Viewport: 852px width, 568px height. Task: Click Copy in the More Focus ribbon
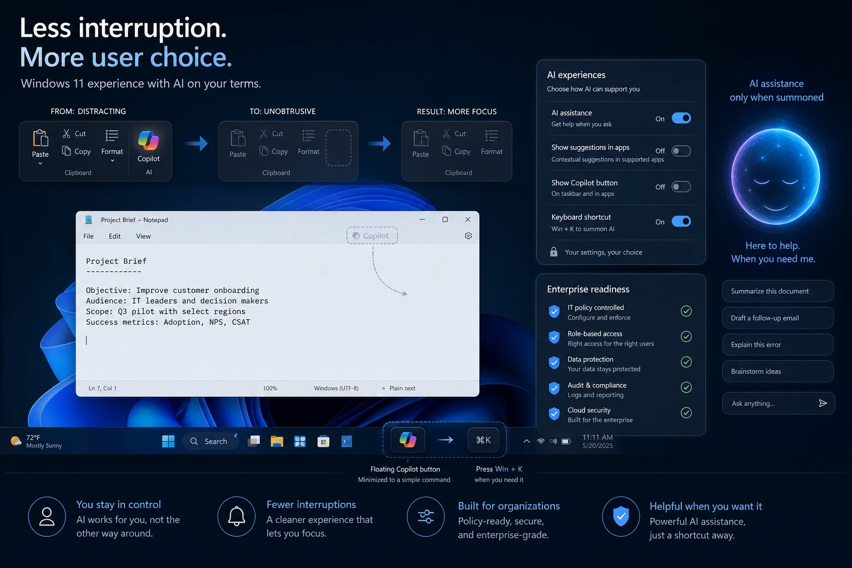pos(457,151)
